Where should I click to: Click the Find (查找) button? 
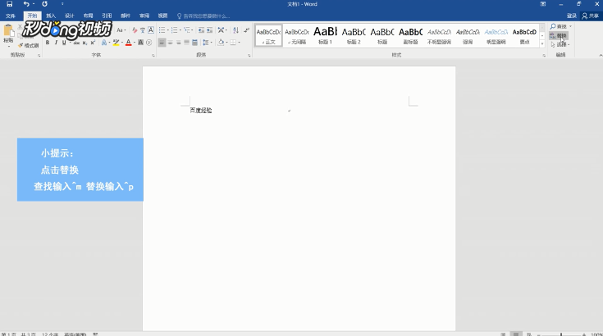[559, 26]
